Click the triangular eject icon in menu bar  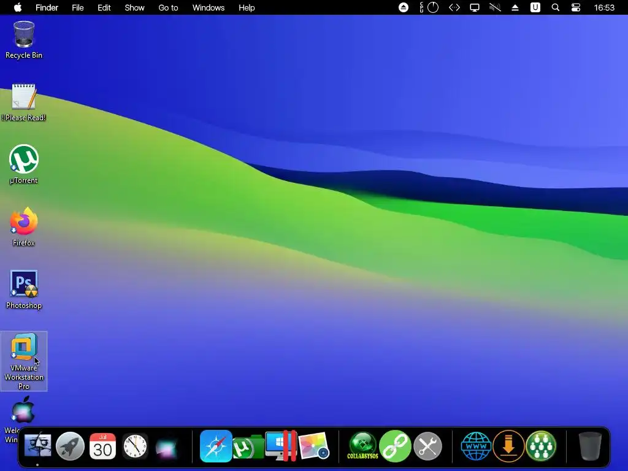515,7
